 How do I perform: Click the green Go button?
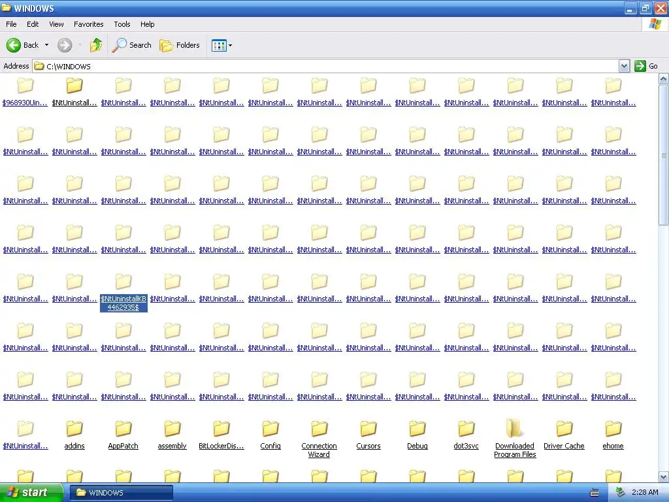646,66
